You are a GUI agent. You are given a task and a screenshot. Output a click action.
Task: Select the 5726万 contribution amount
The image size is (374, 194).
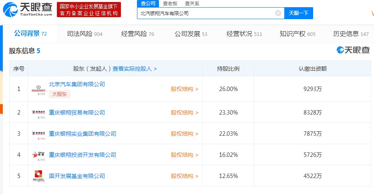(312, 154)
